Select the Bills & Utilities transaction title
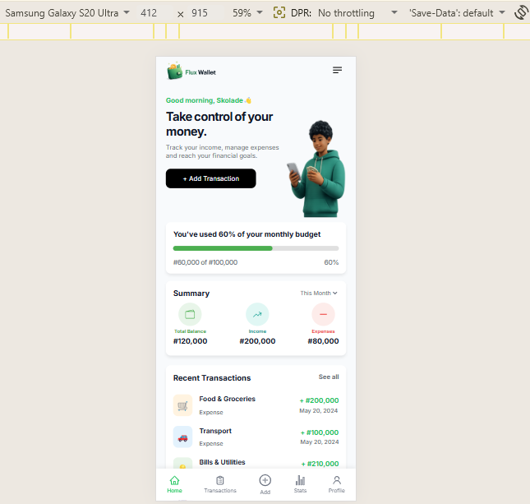Image resolution: width=530 pixels, height=504 pixels. [x=222, y=462]
